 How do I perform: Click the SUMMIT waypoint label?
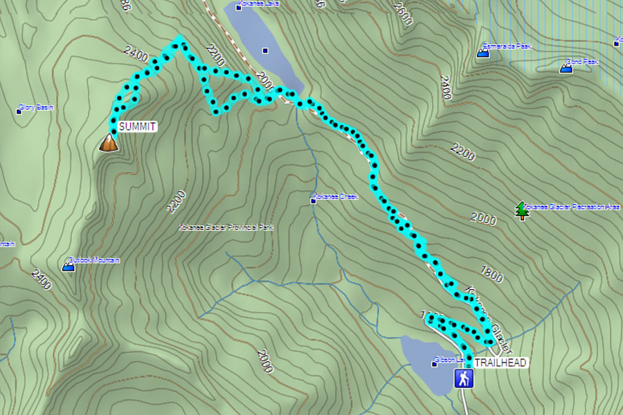137,127
